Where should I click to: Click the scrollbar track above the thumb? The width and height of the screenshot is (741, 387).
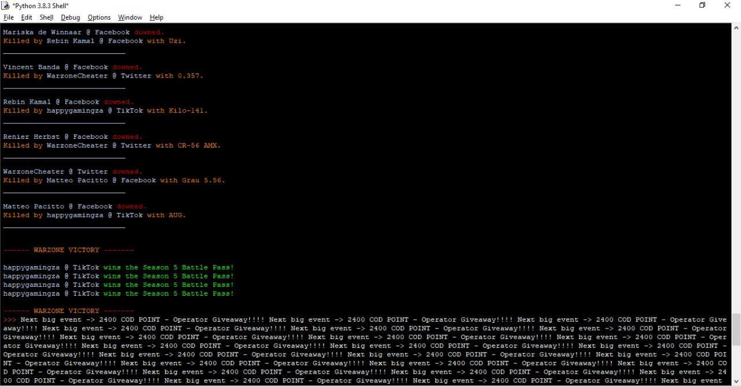coord(736,174)
